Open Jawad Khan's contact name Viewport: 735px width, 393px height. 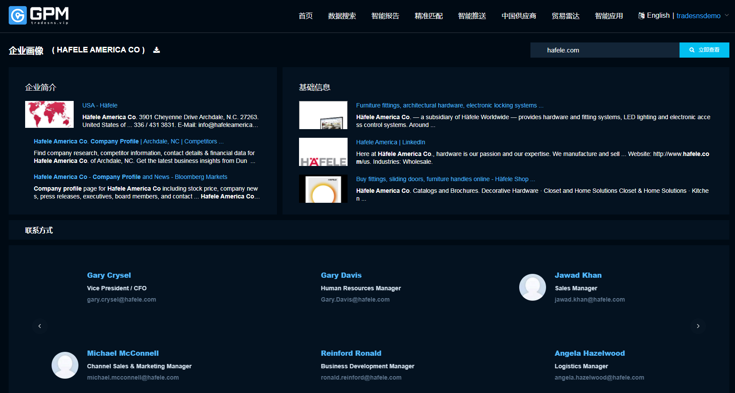(x=578, y=275)
